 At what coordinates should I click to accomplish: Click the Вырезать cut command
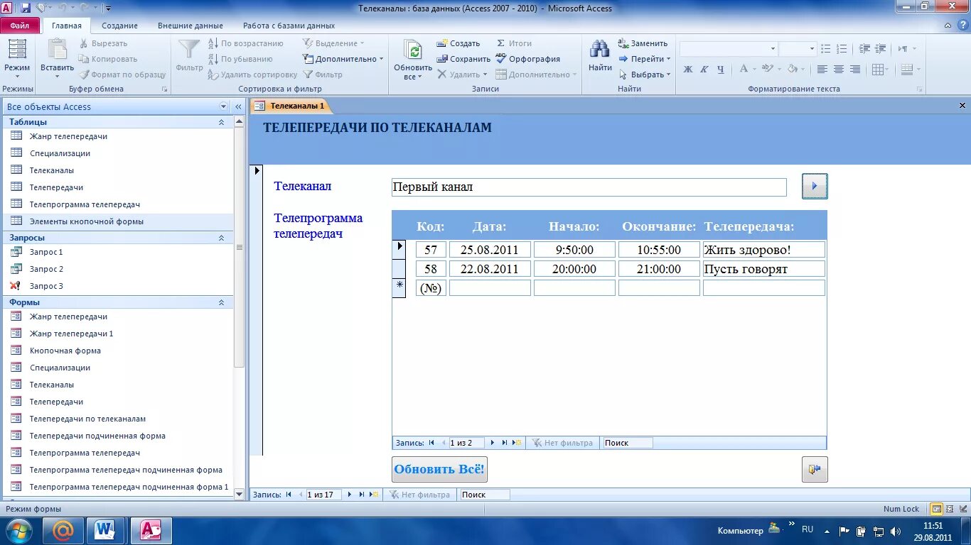click(103, 43)
